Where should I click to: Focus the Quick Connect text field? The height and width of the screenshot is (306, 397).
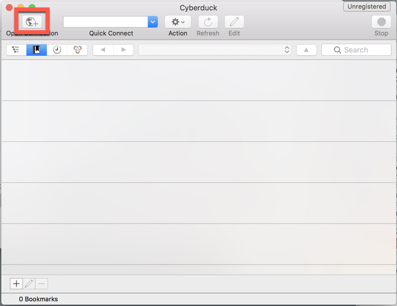tap(106, 22)
